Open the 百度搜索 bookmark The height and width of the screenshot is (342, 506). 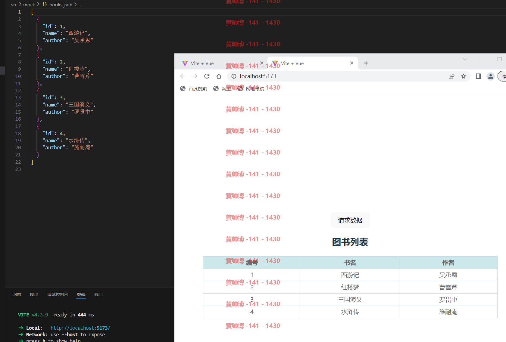point(193,88)
